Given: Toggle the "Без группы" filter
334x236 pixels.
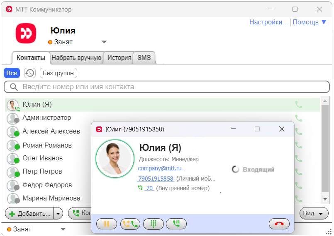Looking at the screenshot, I should pos(59,73).
